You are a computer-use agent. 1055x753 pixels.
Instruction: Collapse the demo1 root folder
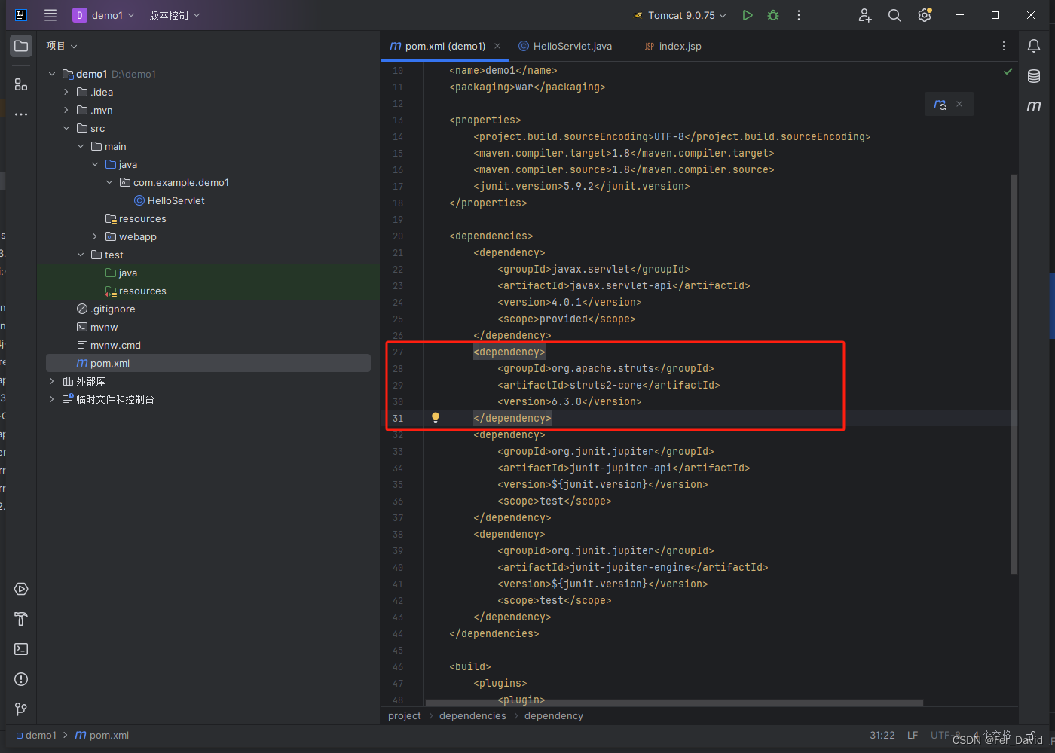click(x=52, y=74)
